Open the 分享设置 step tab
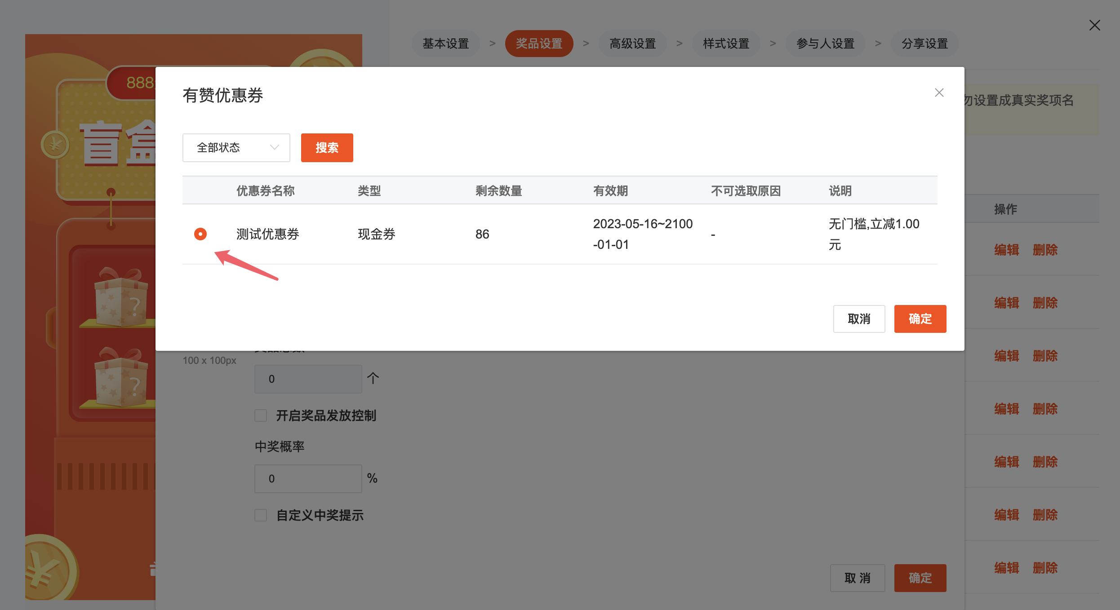The image size is (1120, 610). tap(925, 44)
